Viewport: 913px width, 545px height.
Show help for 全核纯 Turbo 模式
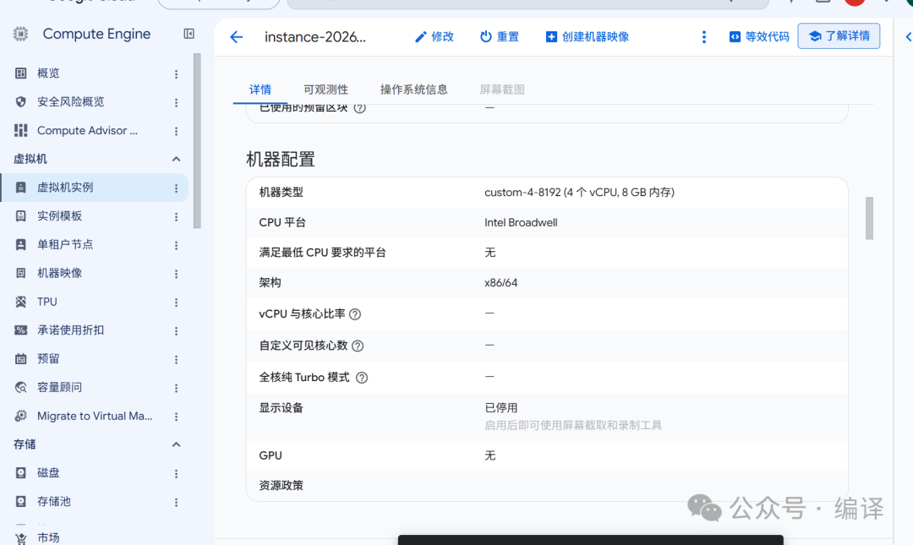(362, 378)
